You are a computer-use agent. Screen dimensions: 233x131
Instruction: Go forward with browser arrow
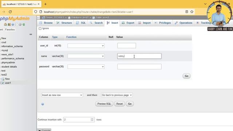point(4,12)
